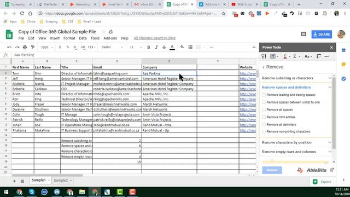Reload the browser page
Image resolution: width=350 pixels, height=197 pixels.
22,13
